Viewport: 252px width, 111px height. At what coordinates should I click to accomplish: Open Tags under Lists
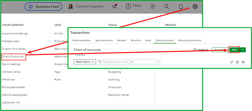coord(57,72)
